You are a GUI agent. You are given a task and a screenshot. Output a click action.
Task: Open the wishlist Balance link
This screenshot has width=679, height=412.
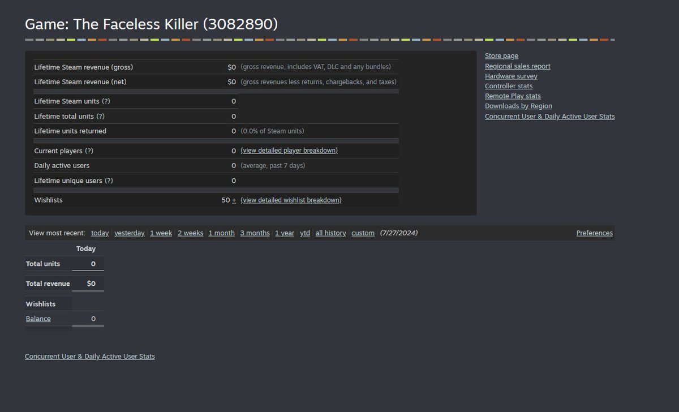tap(38, 319)
